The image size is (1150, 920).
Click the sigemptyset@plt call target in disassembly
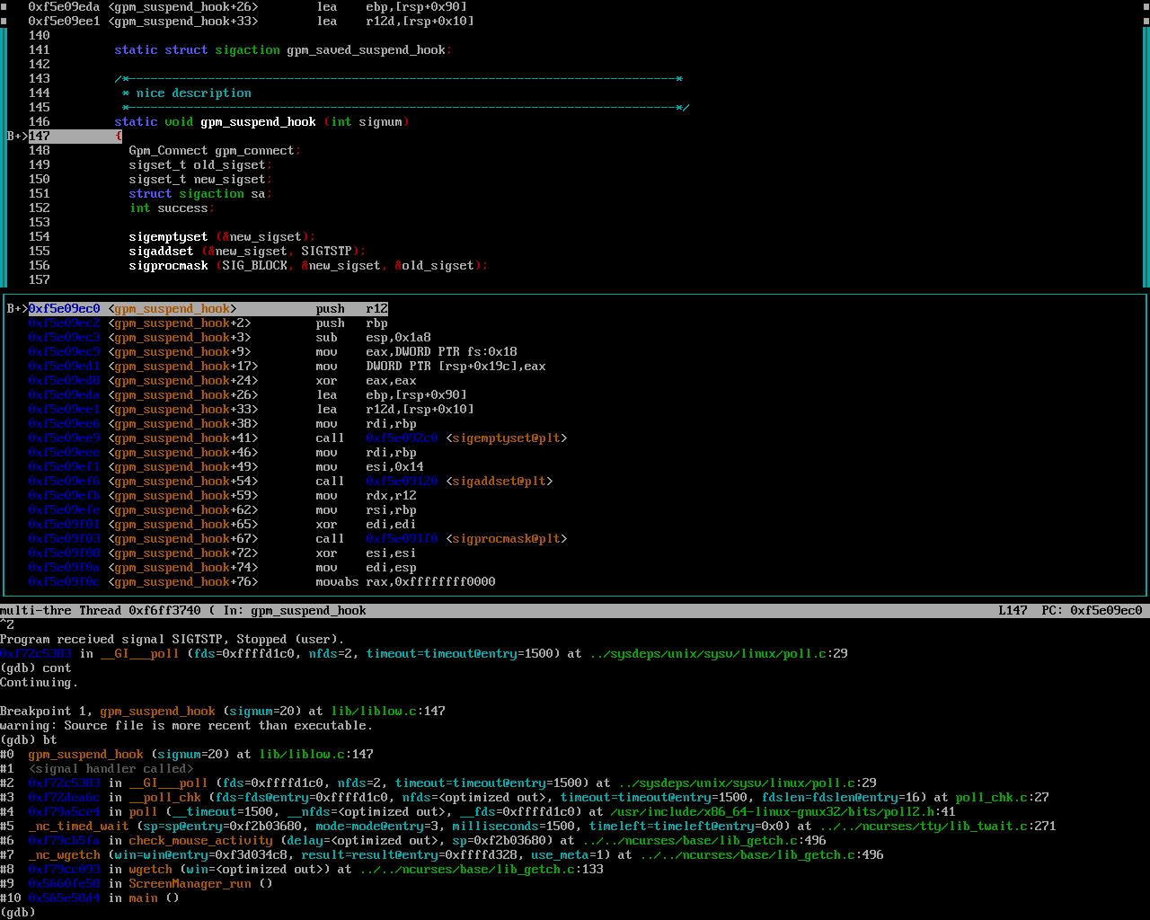click(x=506, y=438)
